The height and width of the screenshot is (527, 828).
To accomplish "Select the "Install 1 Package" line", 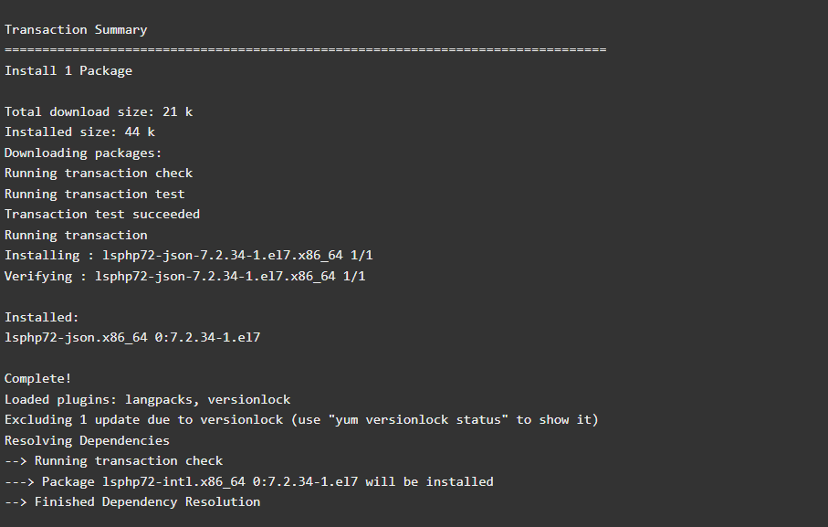I will click(x=68, y=70).
